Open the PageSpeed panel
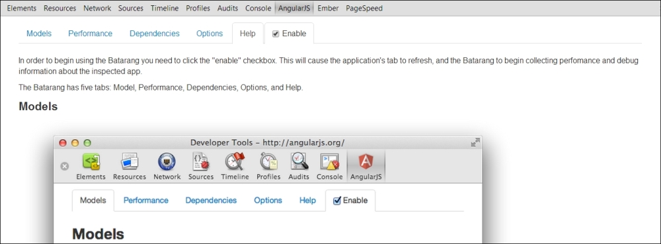This screenshot has height=244, width=661. [x=364, y=8]
